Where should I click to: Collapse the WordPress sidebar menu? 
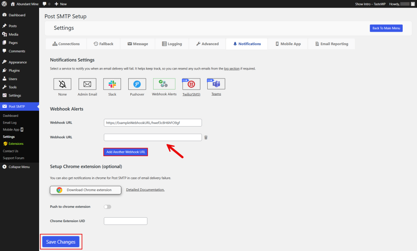(19, 167)
